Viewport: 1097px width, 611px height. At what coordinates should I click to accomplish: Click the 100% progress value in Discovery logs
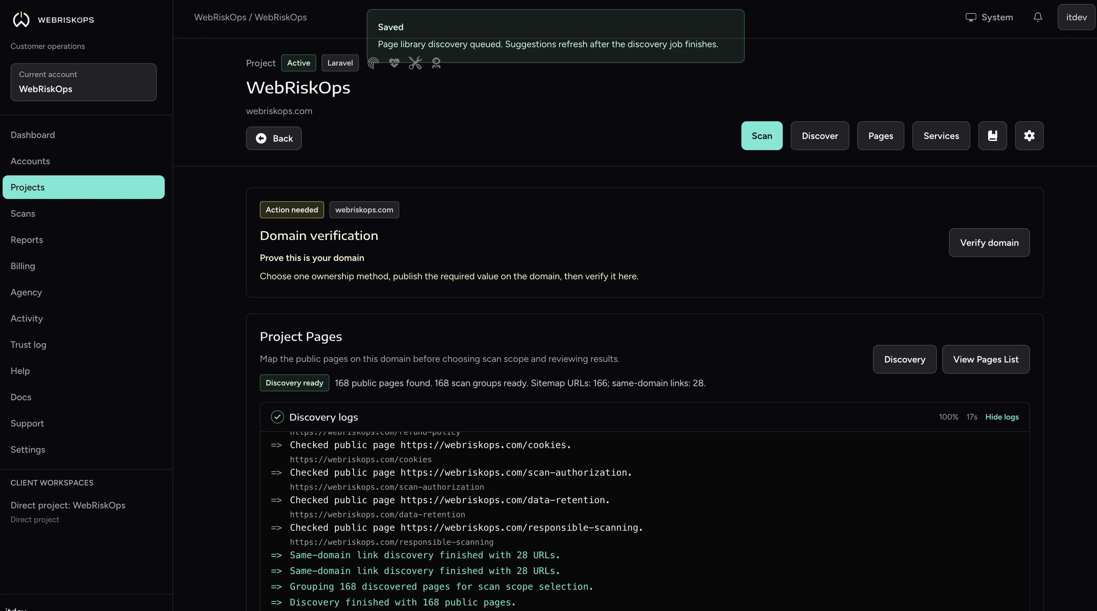pos(948,417)
